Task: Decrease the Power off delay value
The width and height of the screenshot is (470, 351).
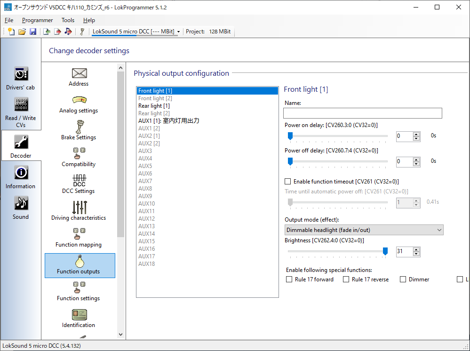Action: [416, 164]
